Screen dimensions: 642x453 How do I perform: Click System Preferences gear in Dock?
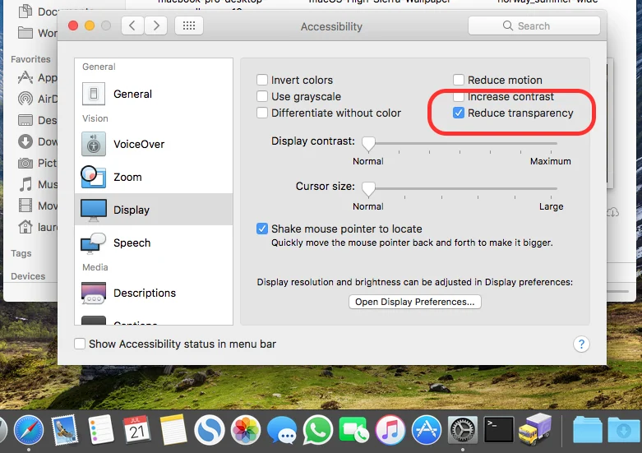pos(463,430)
